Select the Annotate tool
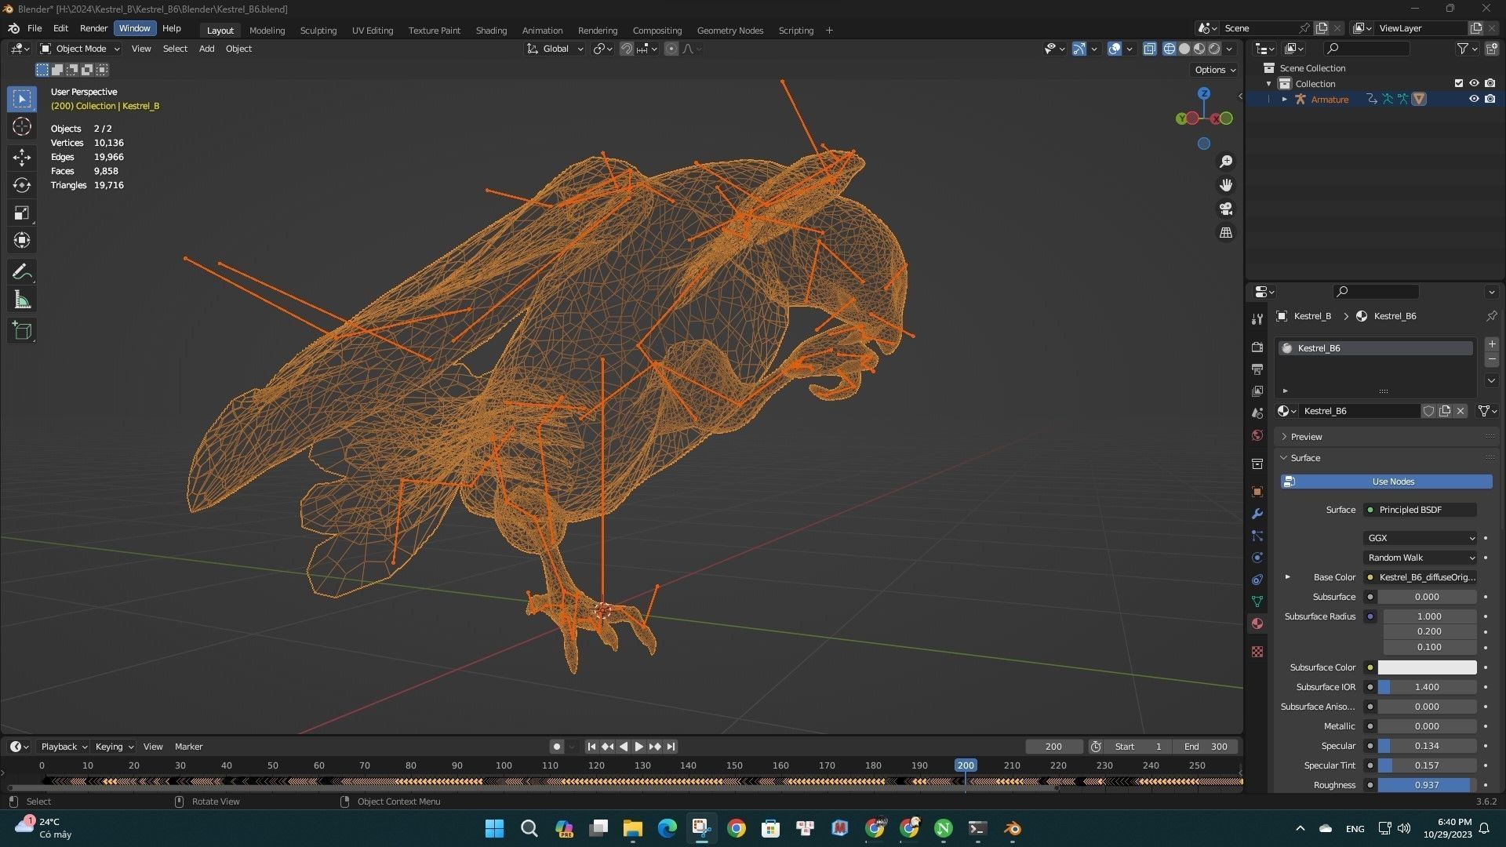Image resolution: width=1506 pixels, height=847 pixels. 22,272
